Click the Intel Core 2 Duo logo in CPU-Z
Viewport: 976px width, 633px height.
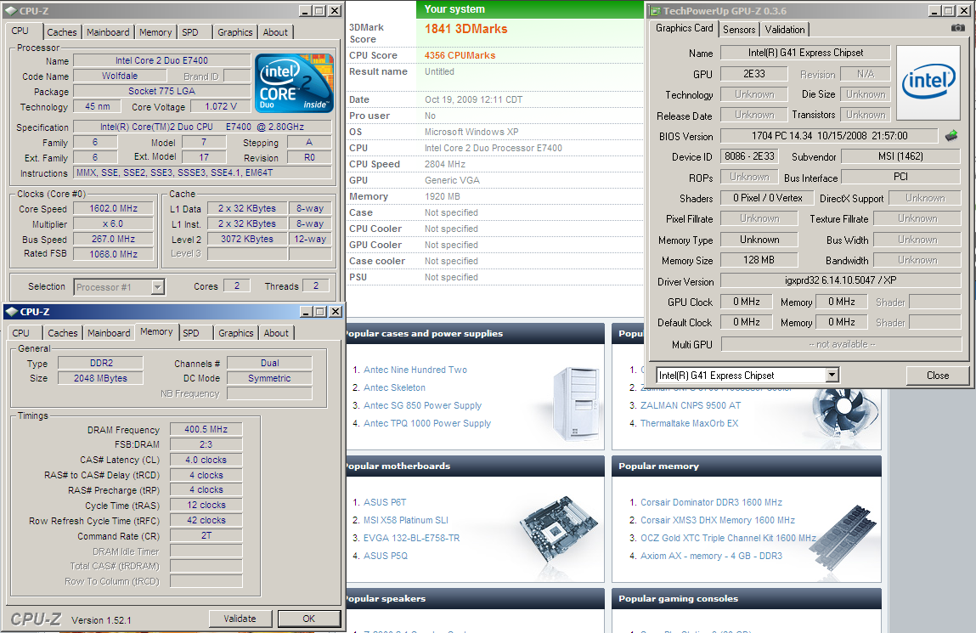click(294, 83)
